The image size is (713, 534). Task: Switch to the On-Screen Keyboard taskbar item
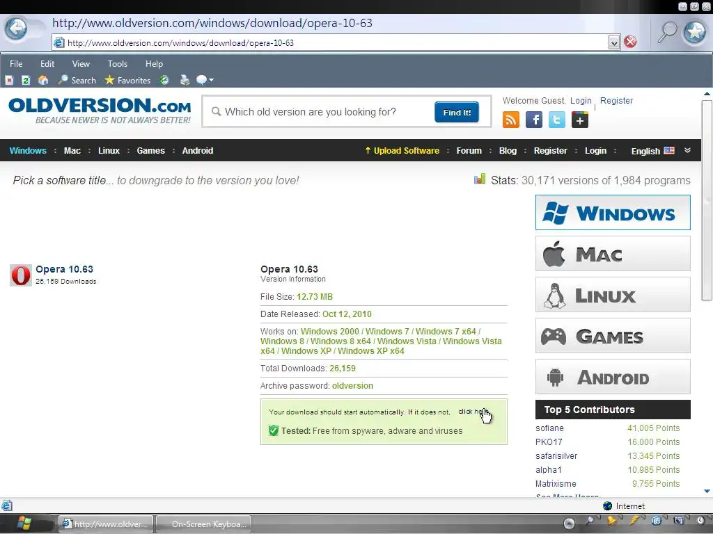(x=205, y=524)
